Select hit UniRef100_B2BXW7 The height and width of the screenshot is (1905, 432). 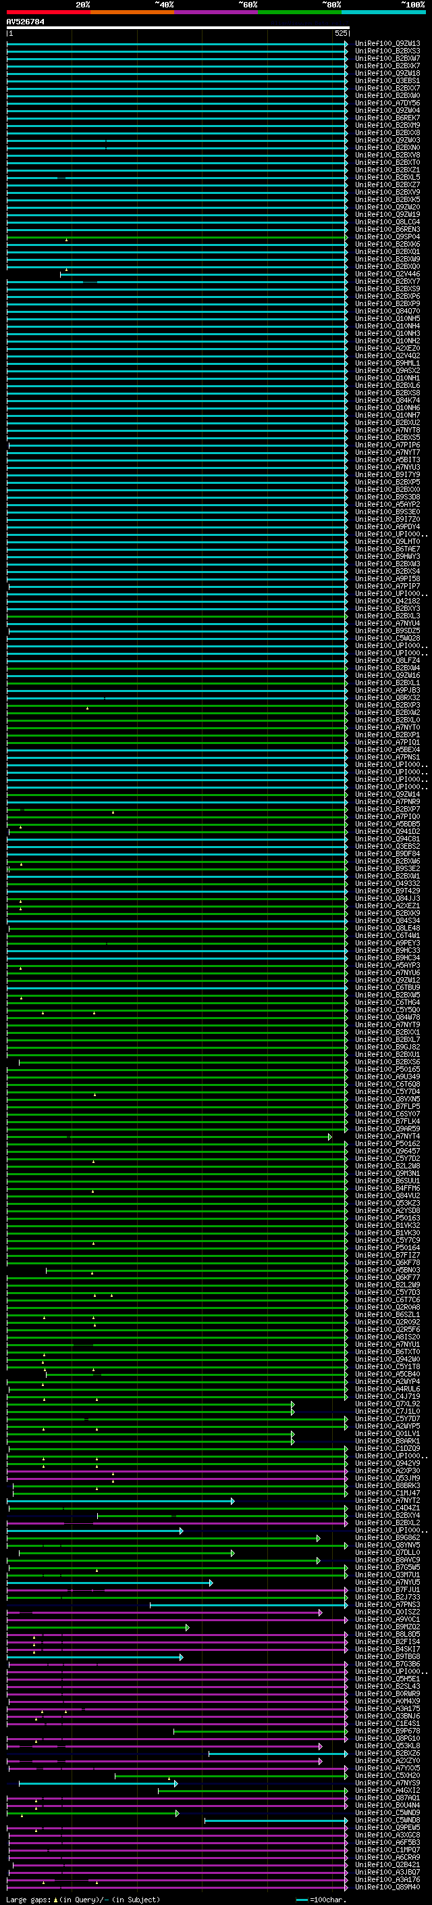click(x=387, y=58)
